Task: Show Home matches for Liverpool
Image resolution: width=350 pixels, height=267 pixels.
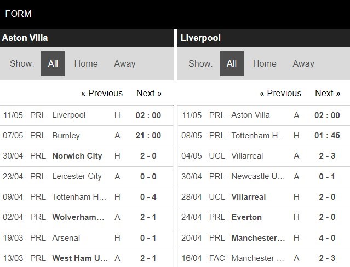Action: 265,63
